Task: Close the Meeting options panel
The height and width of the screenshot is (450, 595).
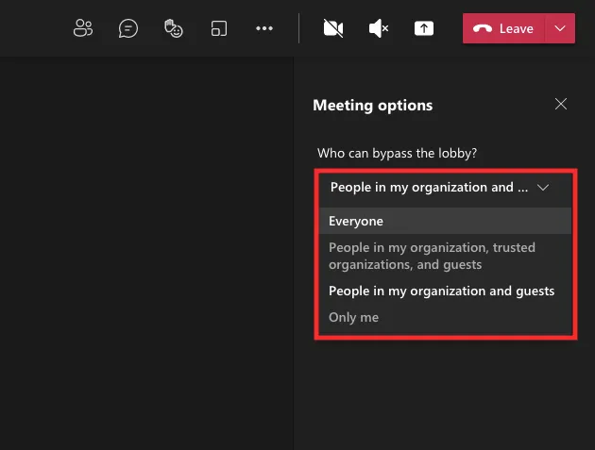Action: [x=561, y=104]
